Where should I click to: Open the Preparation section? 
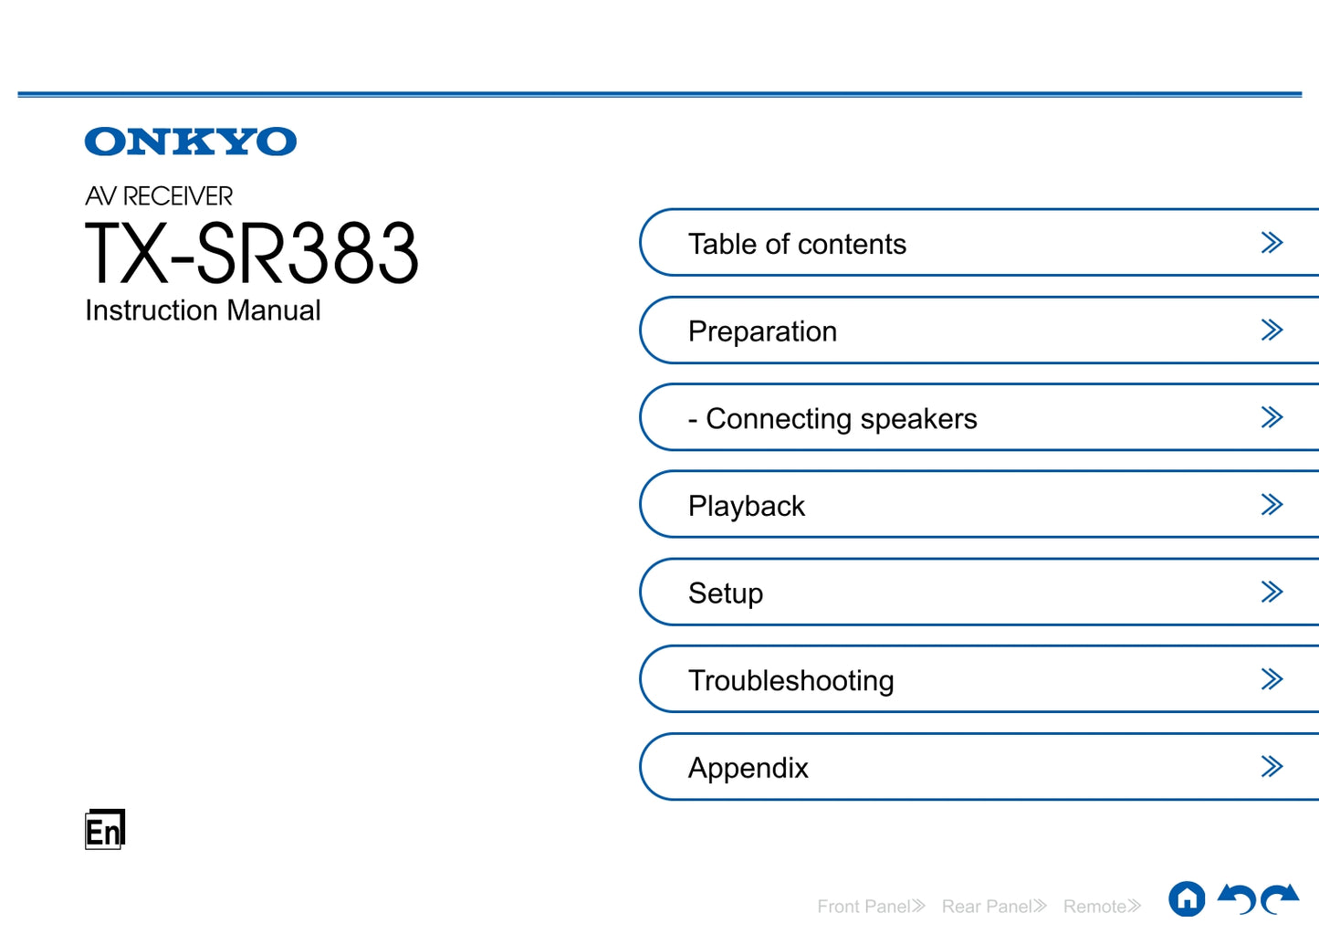point(762,331)
